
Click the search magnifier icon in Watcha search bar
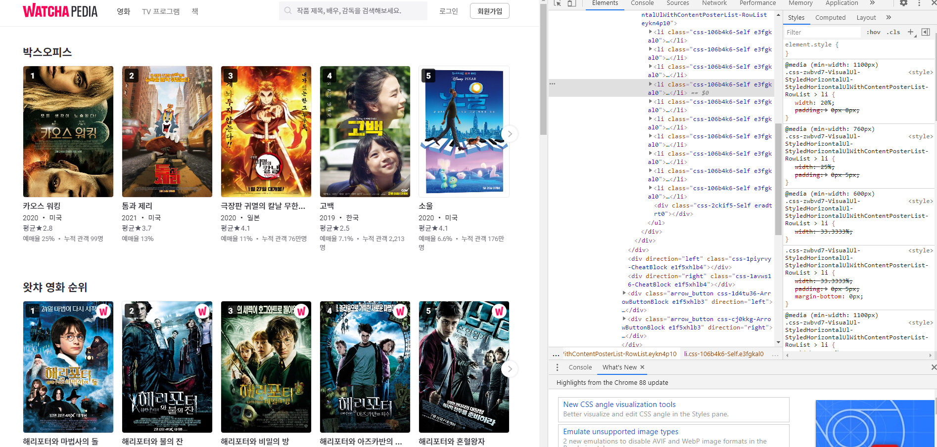coord(288,10)
